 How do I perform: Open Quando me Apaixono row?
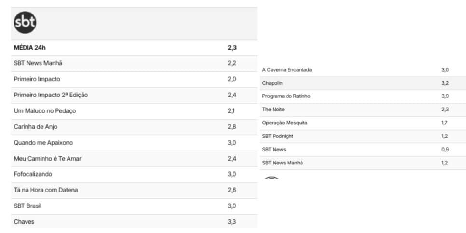tap(134, 143)
